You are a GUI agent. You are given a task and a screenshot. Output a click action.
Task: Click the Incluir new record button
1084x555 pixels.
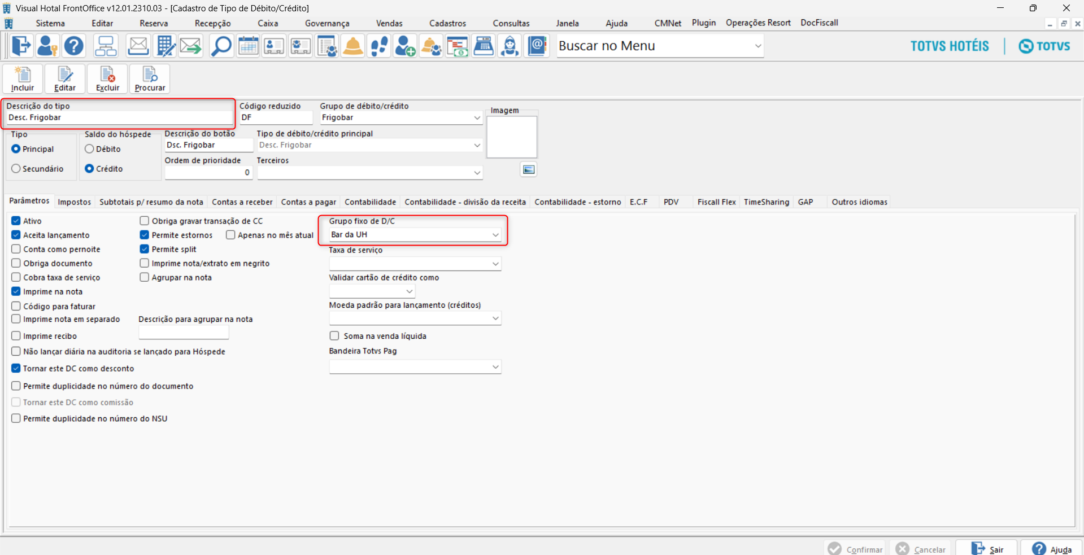[x=23, y=78]
